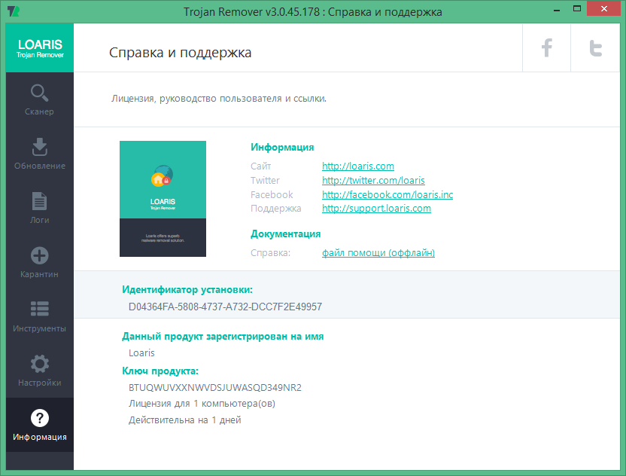Click the Facebook icon in header
Image resolution: width=626 pixels, height=476 pixels.
pos(546,48)
